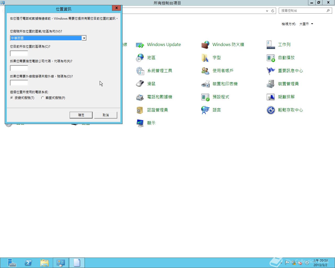
Task: Open the 輕鬆存取中心 link text
Action: click(x=291, y=110)
